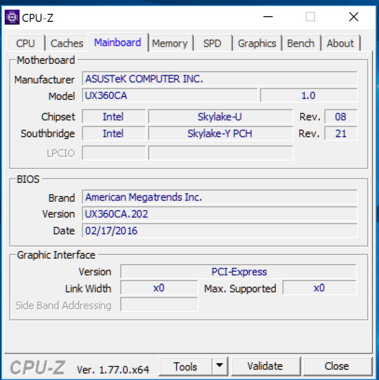Minimize the CPU-Z window
The width and height of the screenshot is (379, 380).
coord(268,17)
